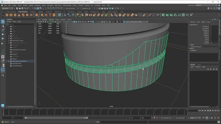Create a polygon cylinder from the shelf
This screenshot has width=221, height=124.
(x=15, y=15)
